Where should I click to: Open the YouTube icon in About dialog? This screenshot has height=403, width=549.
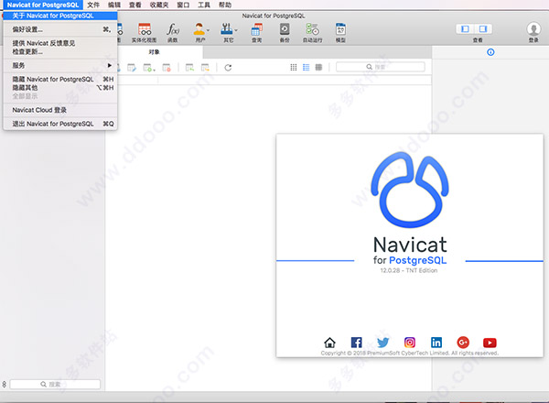490,343
